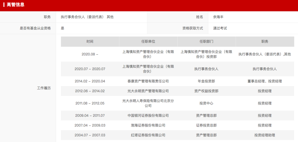Click the 2014.02 – 2020.04 date cell
Viewport: 298px width, 142px height.
[x=90, y=81]
